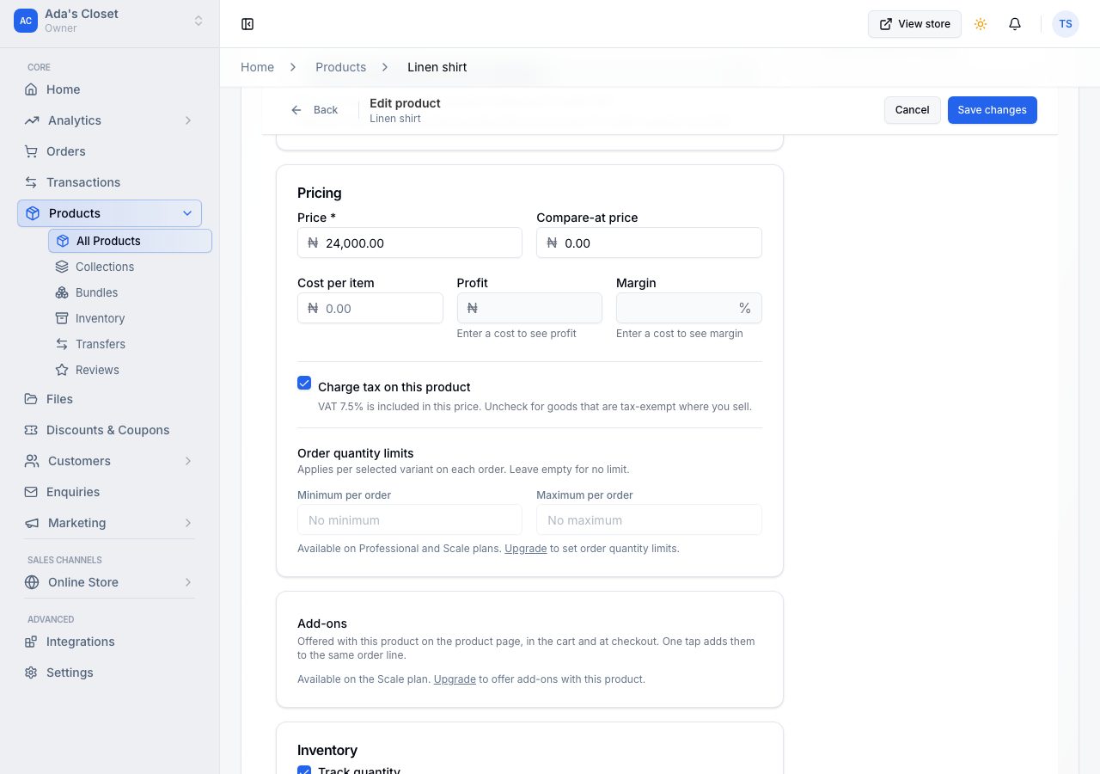The width and height of the screenshot is (1100, 774).
Task: Go to Enquiries in the sidebar
Action: [109, 492]
